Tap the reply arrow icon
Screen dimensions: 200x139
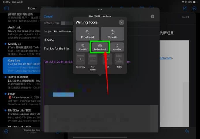tap(187, 131)
